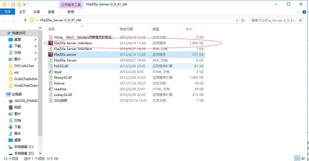Open the recent locations dropdown arrow
This screenshot has height=161, width=309.
pyautogui.click(x=19, y=20)
